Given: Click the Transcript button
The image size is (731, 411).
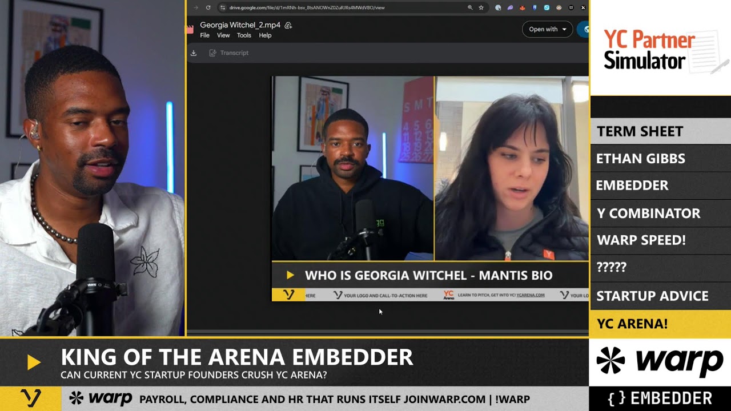Looking at the screenshot, I should (x=229, y=53).
